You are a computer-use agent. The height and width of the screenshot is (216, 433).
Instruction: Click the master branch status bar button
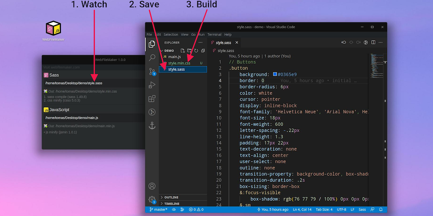[x=158, y=209]
